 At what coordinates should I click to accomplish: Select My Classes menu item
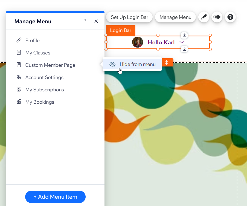coord(38,53)
